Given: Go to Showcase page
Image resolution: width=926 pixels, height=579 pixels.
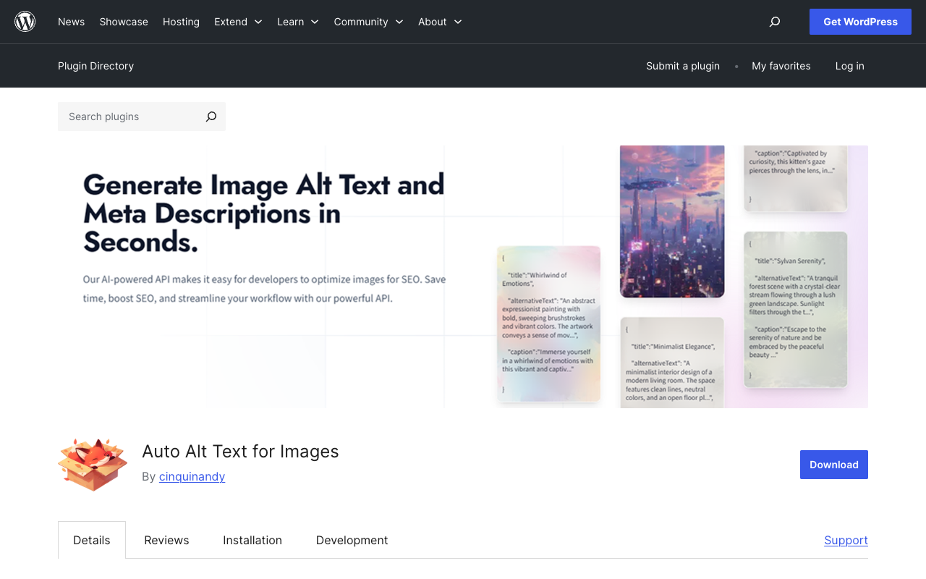Looking at the screenshot, I should pyautogui.click(x=124, y=22).
